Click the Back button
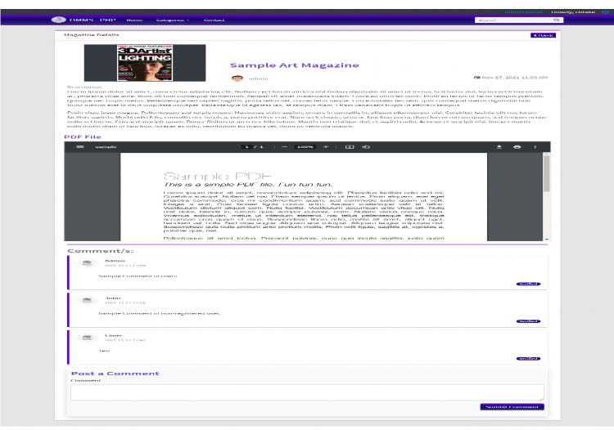The height and width of the screenshot is (430, 614). [x=543, y=36]
